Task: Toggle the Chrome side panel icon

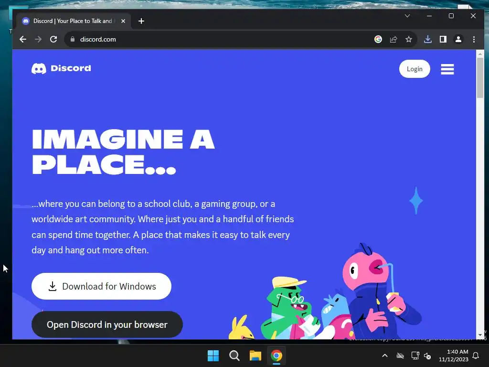Action: pos(443,39)
